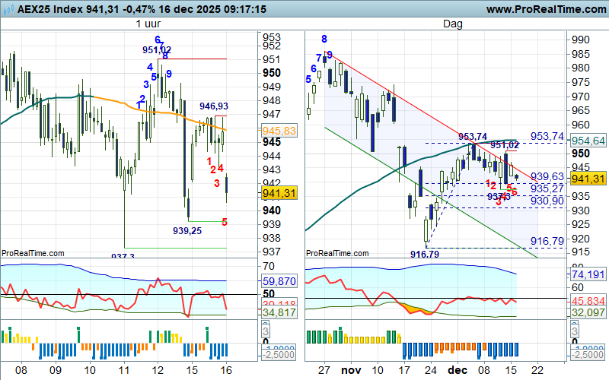Screen dimensions: 609x380
Task: Click the yellow 941,31 price tag on Dag chart
Action: click(588, 179)
